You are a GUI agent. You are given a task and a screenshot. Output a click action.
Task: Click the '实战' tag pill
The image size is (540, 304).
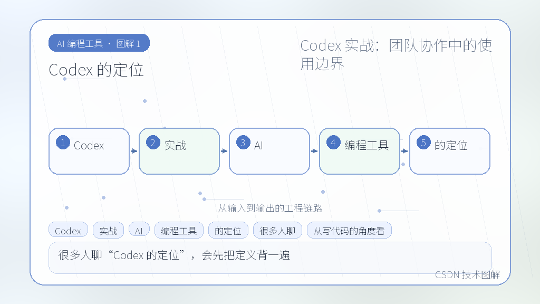click(x=108, y=230)
